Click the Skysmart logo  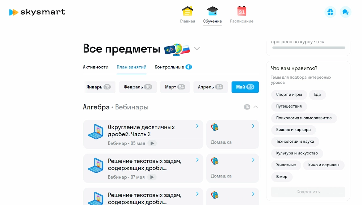point(37,12)
